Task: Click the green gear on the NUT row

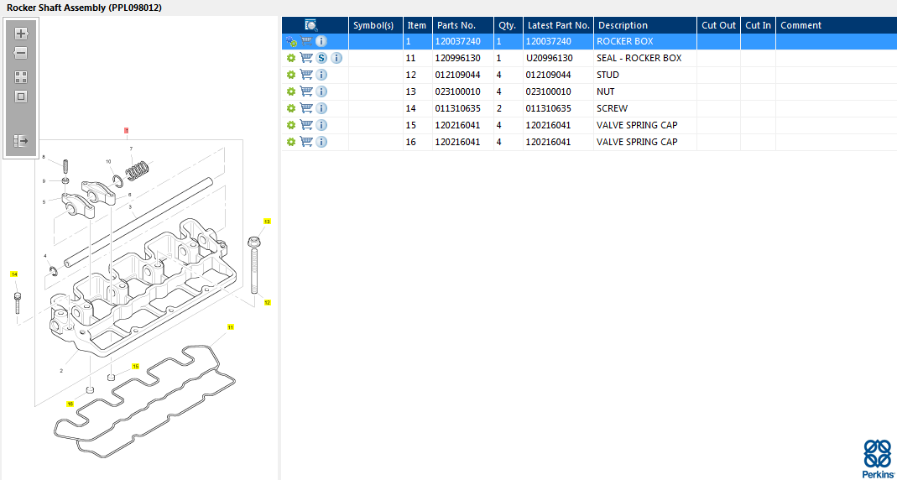Action: (x=290, y=91)
